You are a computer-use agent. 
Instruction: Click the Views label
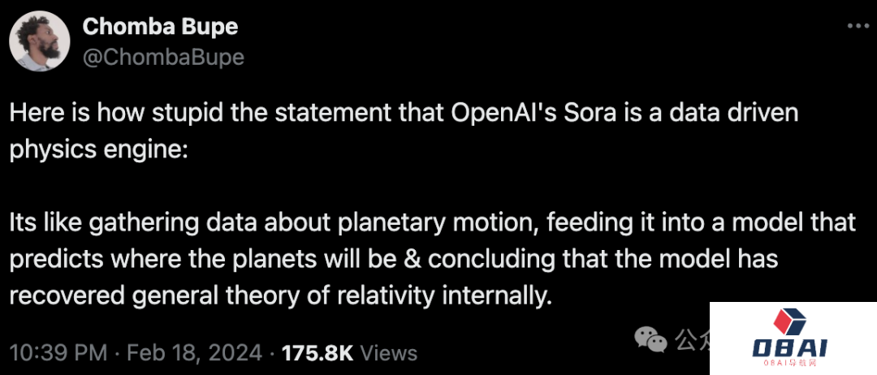[388, 353]
